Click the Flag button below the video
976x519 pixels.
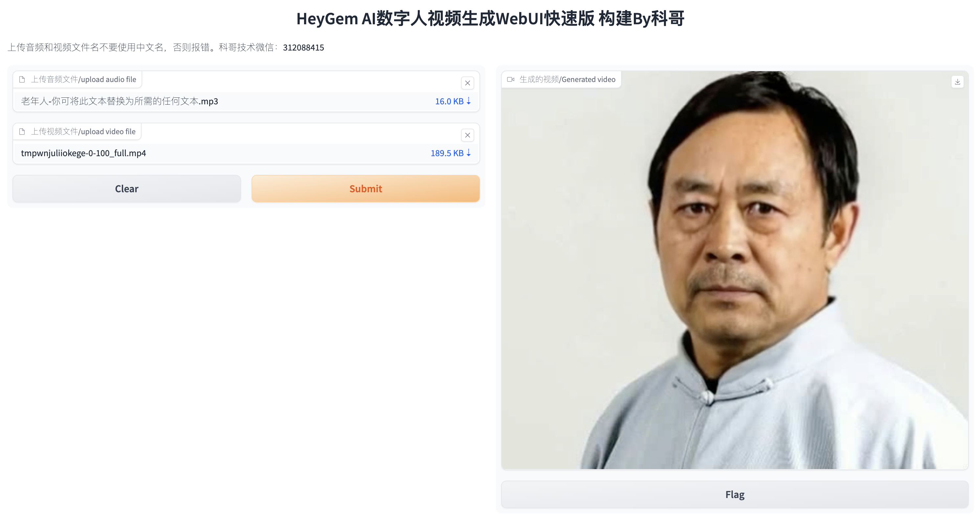point(735,494)
